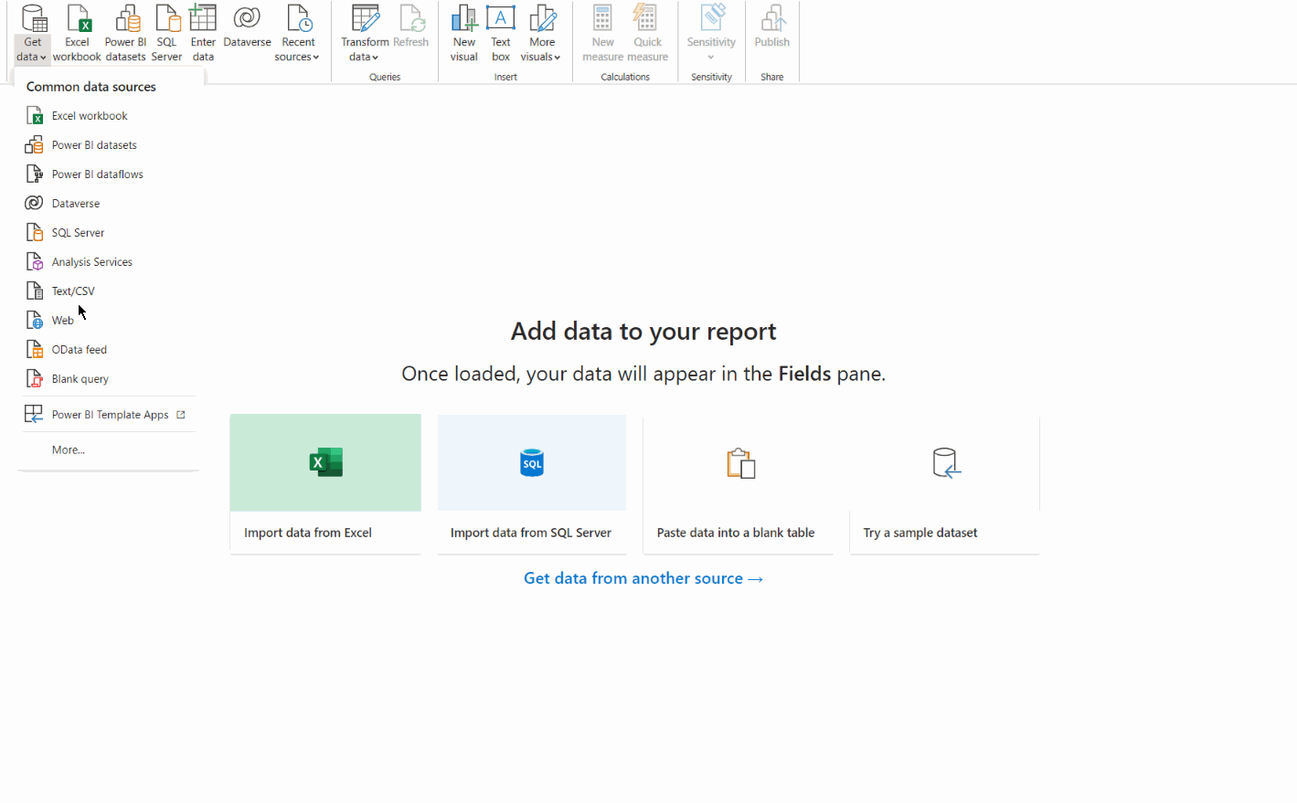Click the Publish ribbon button
The height and width of the screenshot is (803, 1297).
point(772,27)
